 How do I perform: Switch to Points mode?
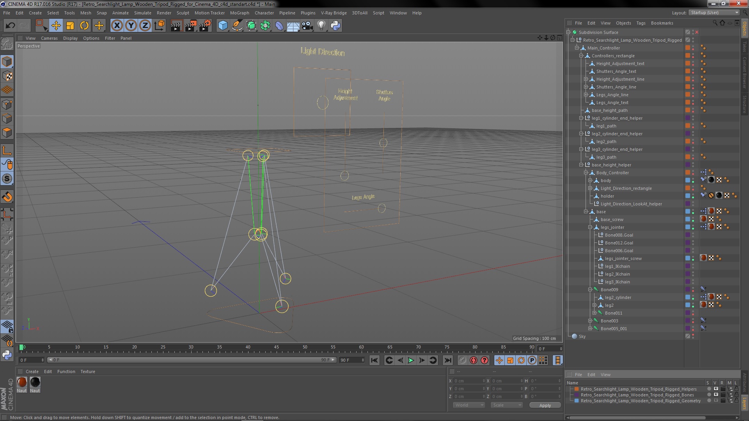7,104
